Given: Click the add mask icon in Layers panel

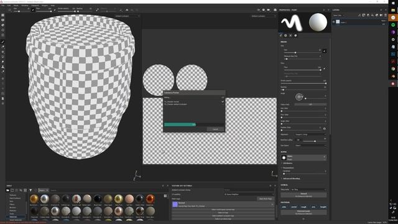Looking at the screenshot, I should 364,15.
